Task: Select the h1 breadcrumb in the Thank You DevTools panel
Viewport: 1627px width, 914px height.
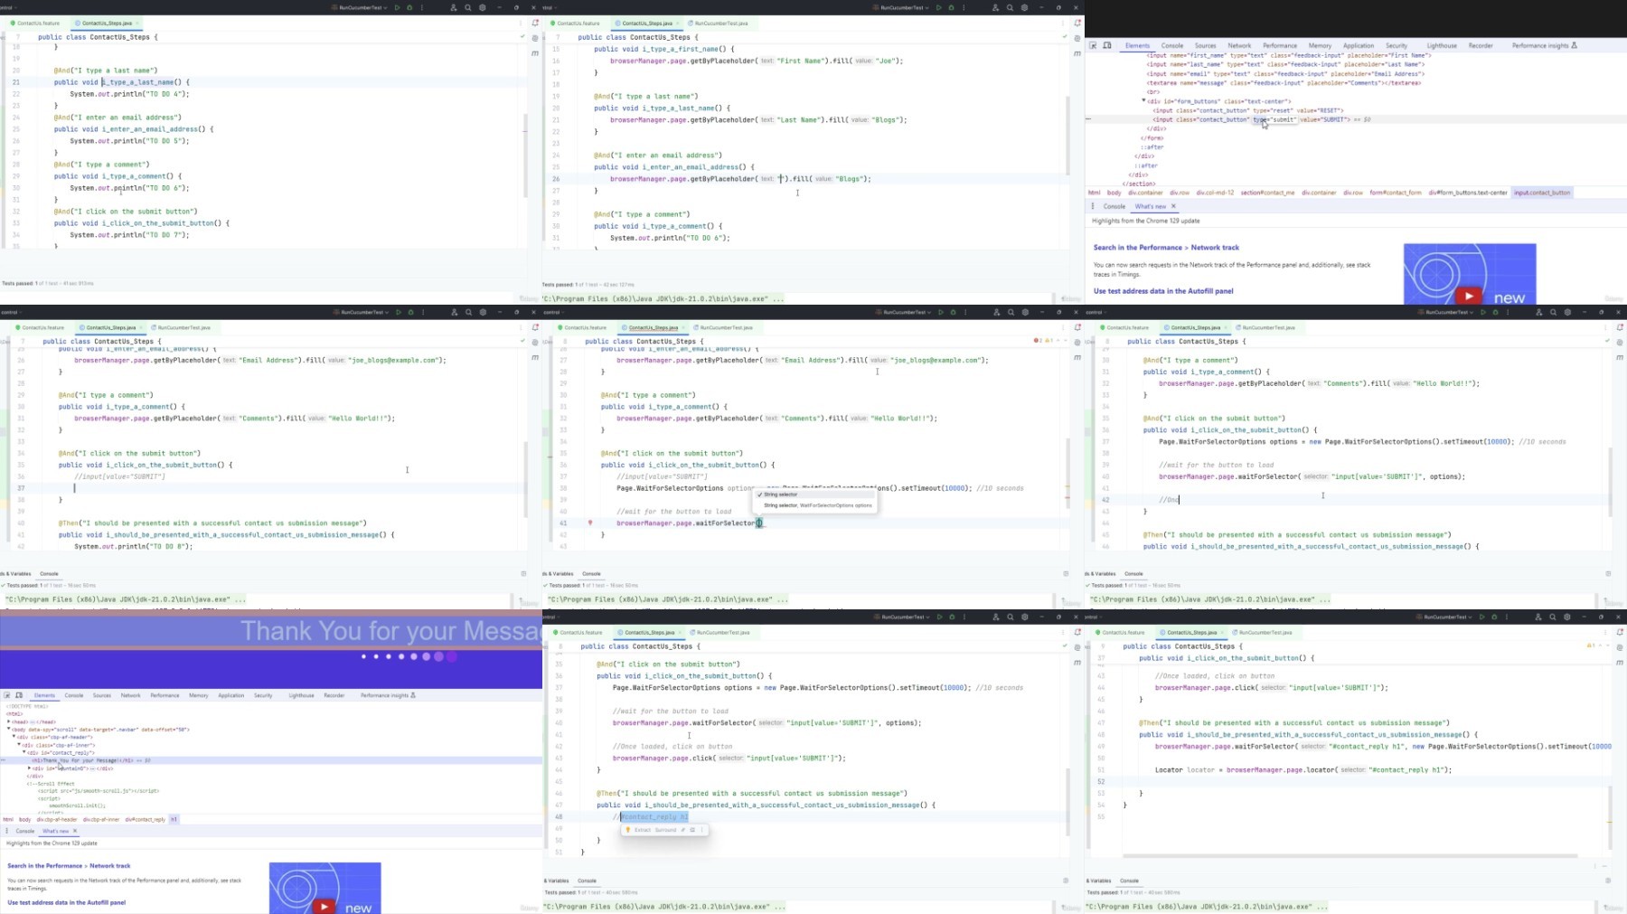Action: point(174,819)
